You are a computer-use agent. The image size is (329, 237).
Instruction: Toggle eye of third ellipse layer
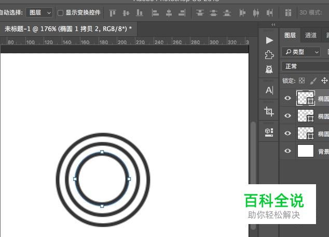tap(287, 133)
